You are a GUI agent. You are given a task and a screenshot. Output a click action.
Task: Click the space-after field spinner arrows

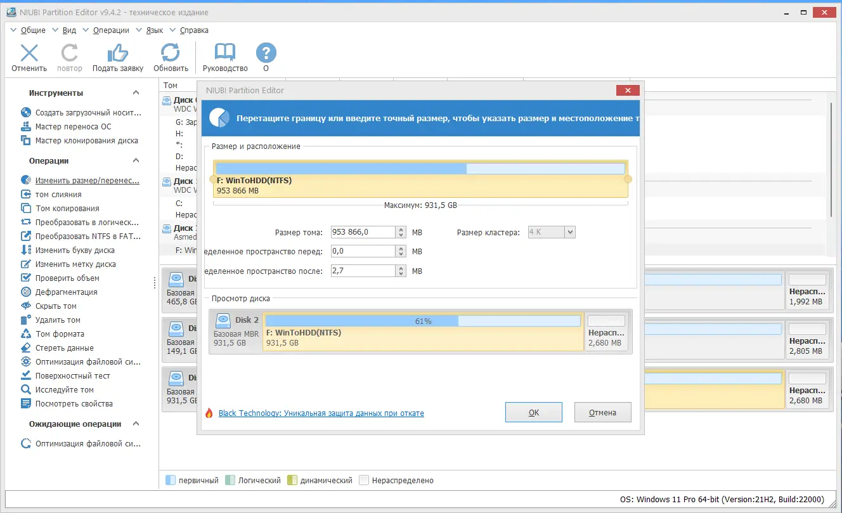pos(401,271)
